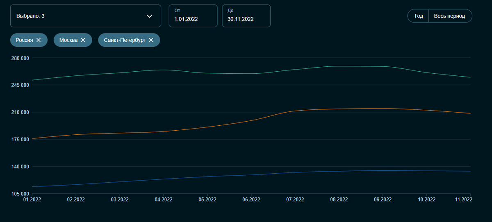Click the 02.2022 axis label
The width and height of the screenshot is (492, 222).
click(x=76, y=199)
